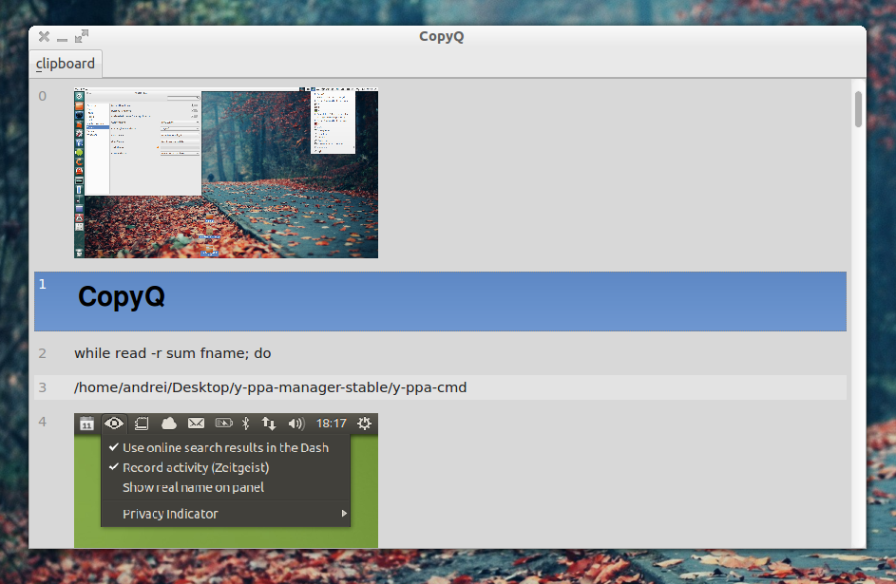This screenshot has height=584, width=896.
Task: Click the volume speaker icon
Action: [x=295, y=424]
